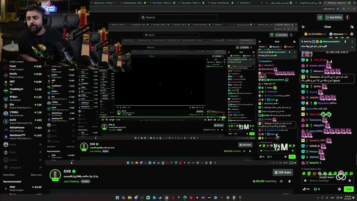This screenshot has height=201, width=357.
Task: Collapse the chat panel using the arrow icon
Action: coord(303,27)
